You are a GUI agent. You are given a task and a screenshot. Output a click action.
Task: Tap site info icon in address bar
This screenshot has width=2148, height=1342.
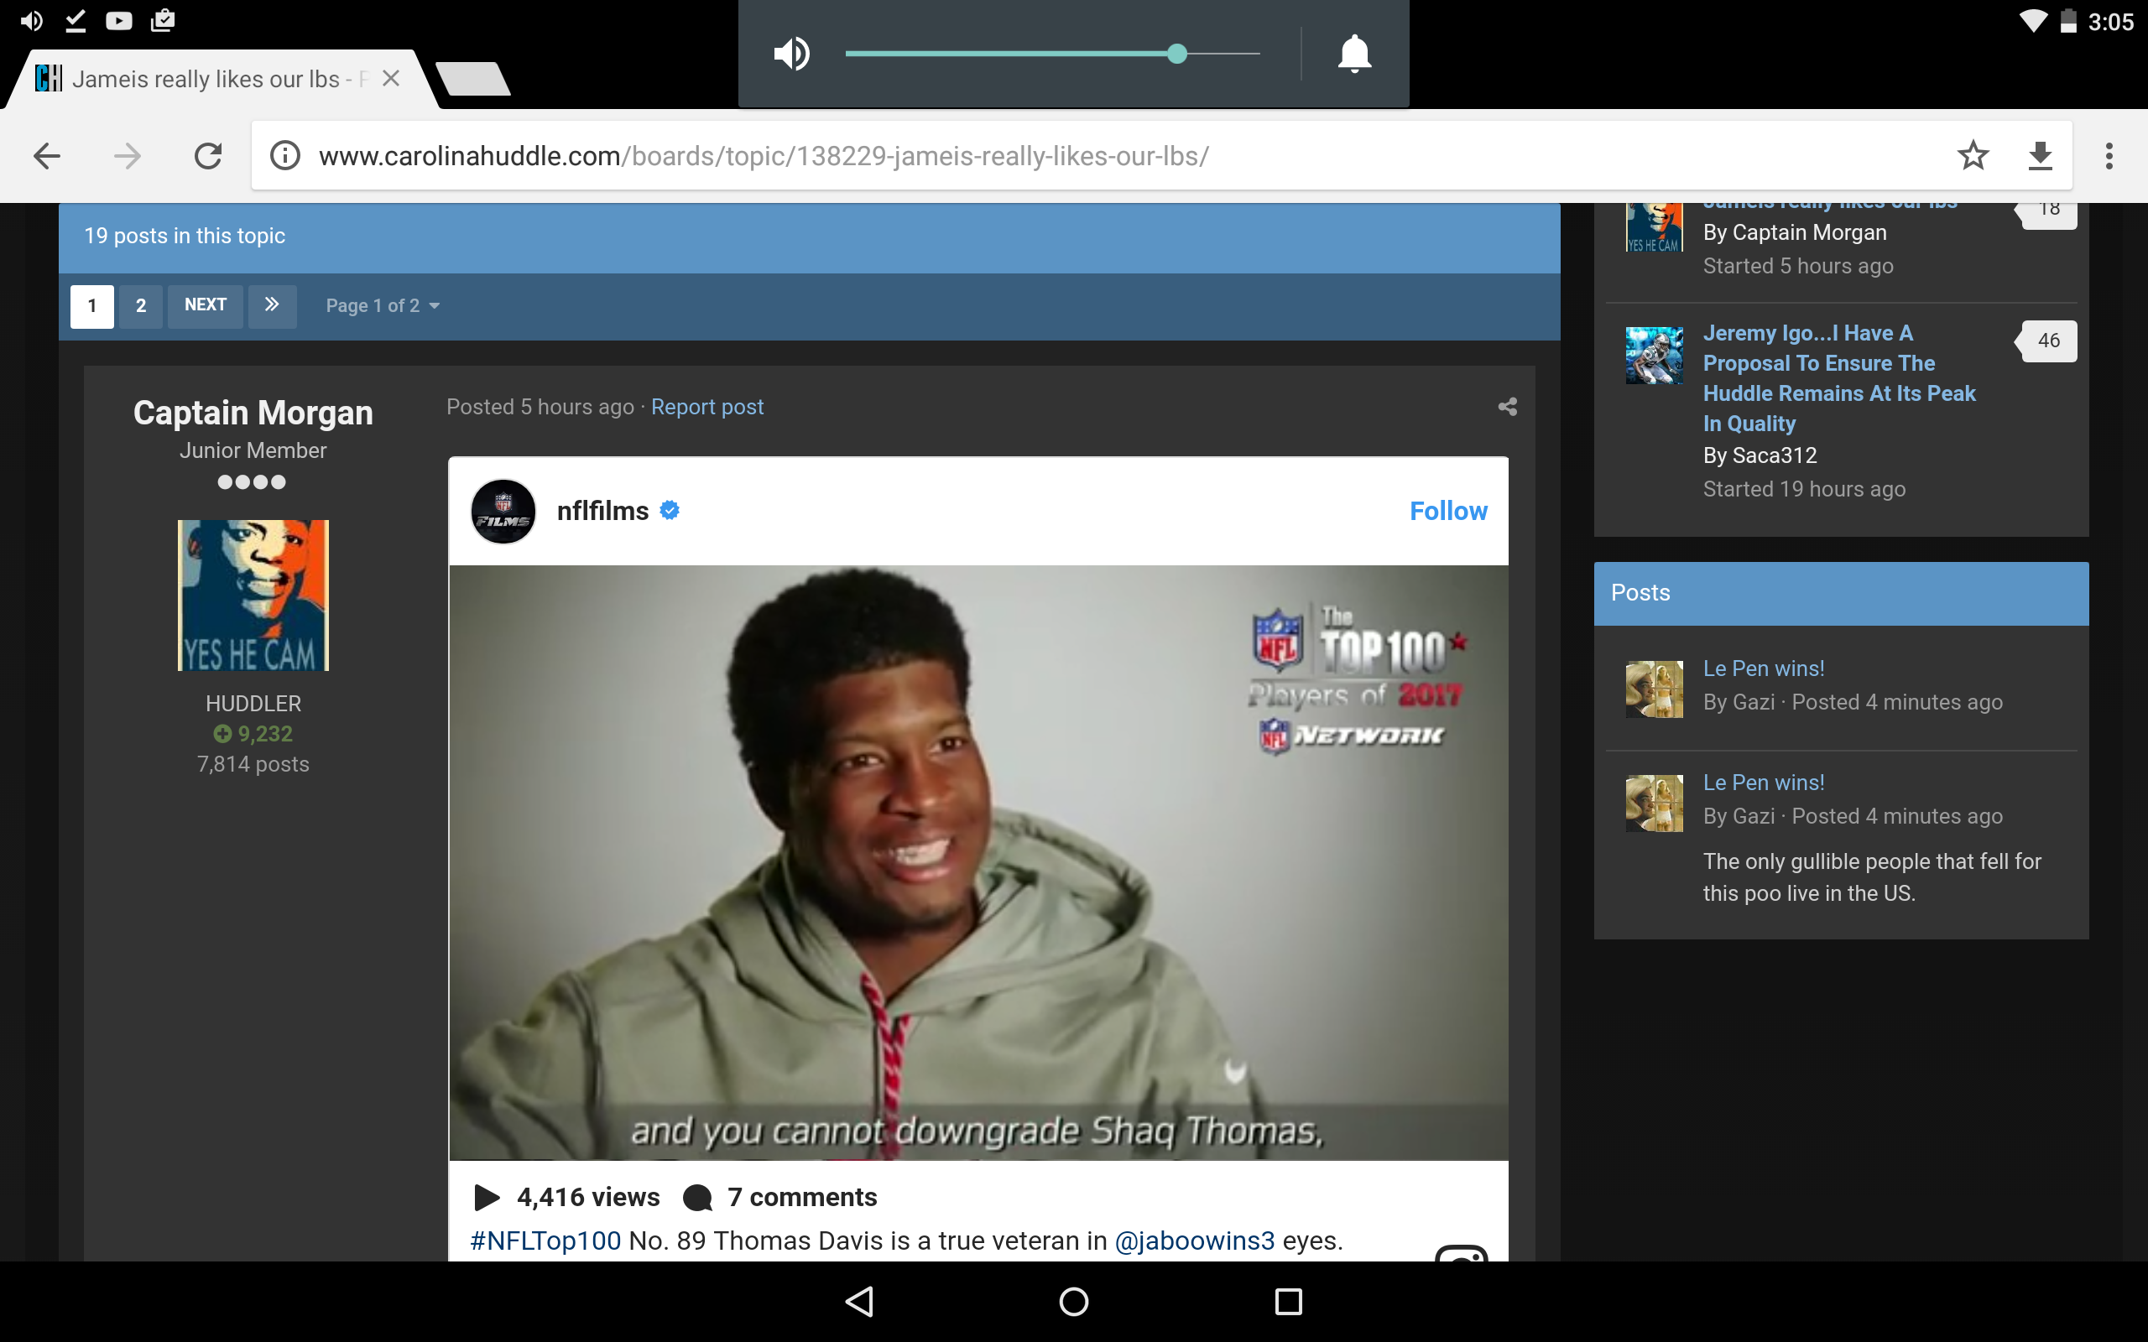(x=285, y=156)
